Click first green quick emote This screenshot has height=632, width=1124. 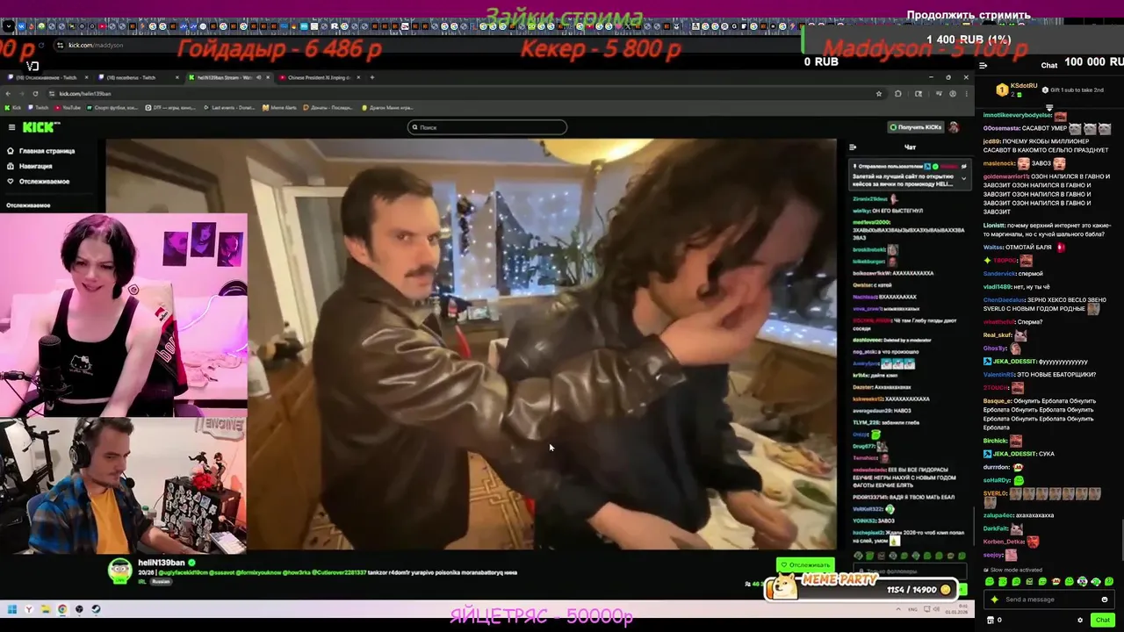990,581
